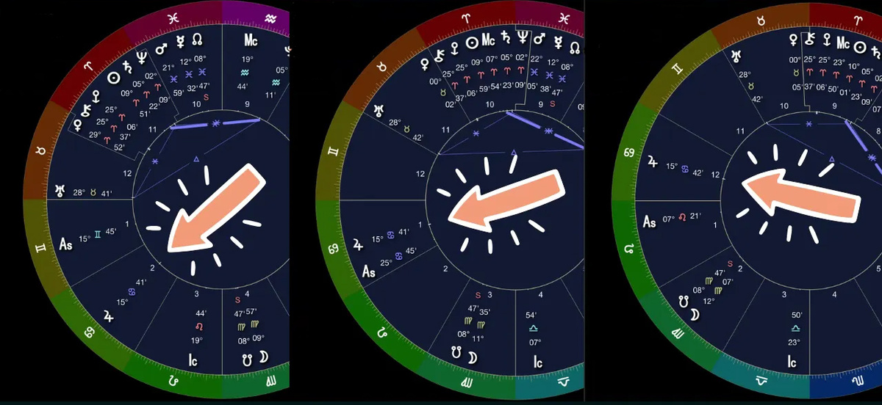Click the As label in the middle chart
This screenshot has height=405, width=882.
point(370,271)
